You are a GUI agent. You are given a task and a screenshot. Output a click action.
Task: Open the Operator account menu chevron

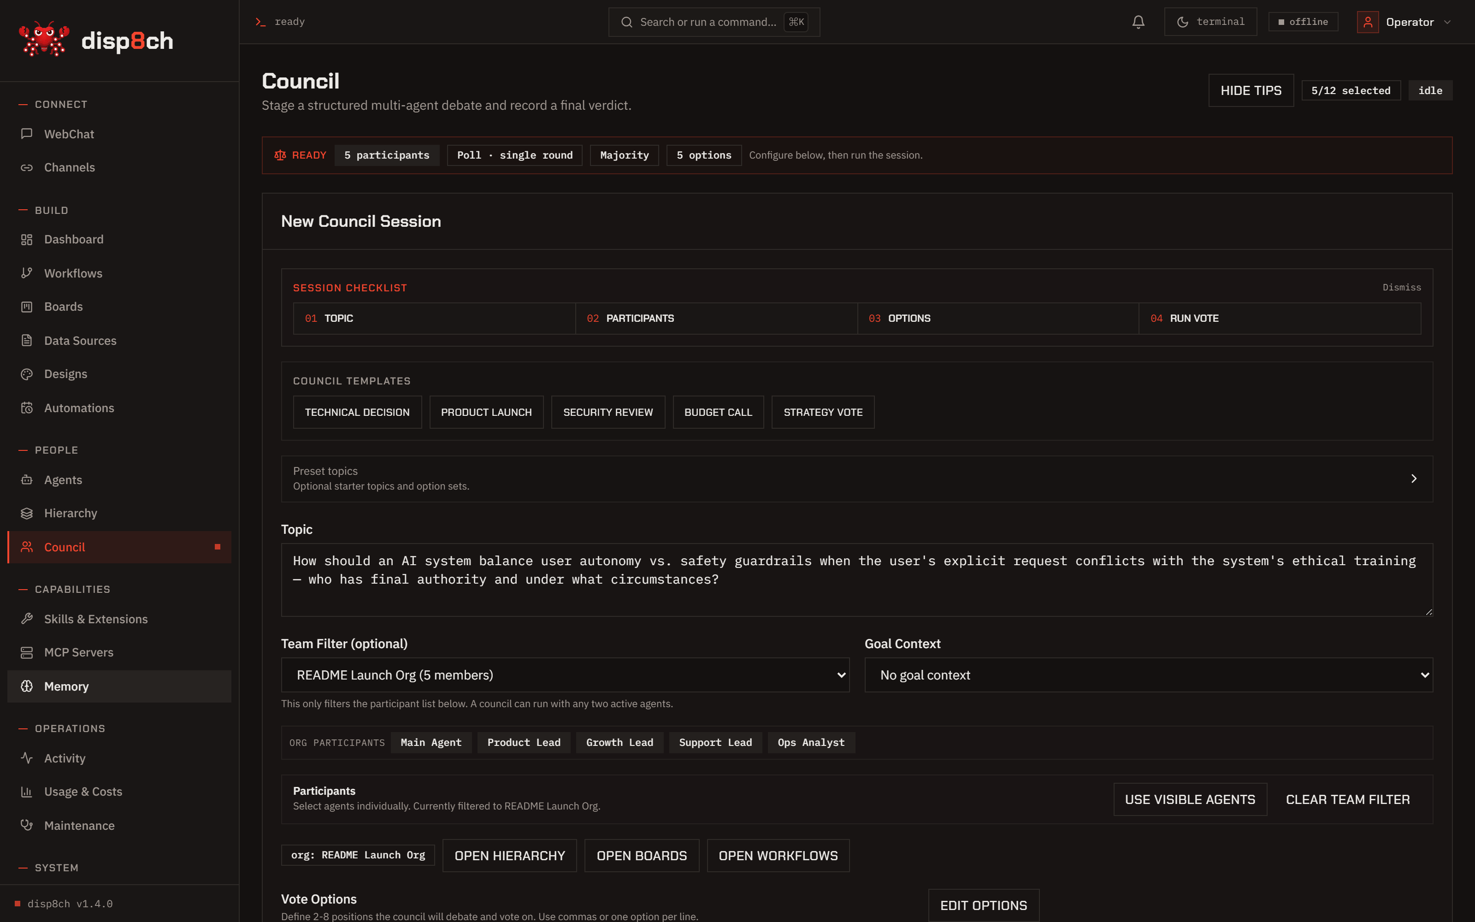coord(1447,22)
